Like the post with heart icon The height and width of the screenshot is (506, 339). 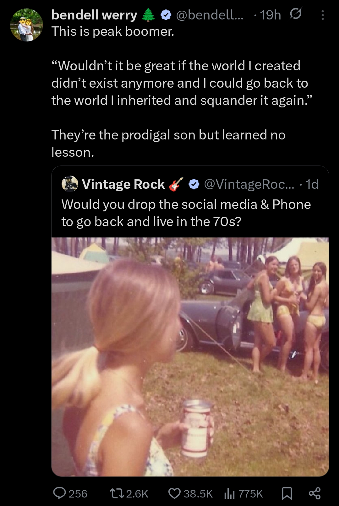click(x=174, y=493)
